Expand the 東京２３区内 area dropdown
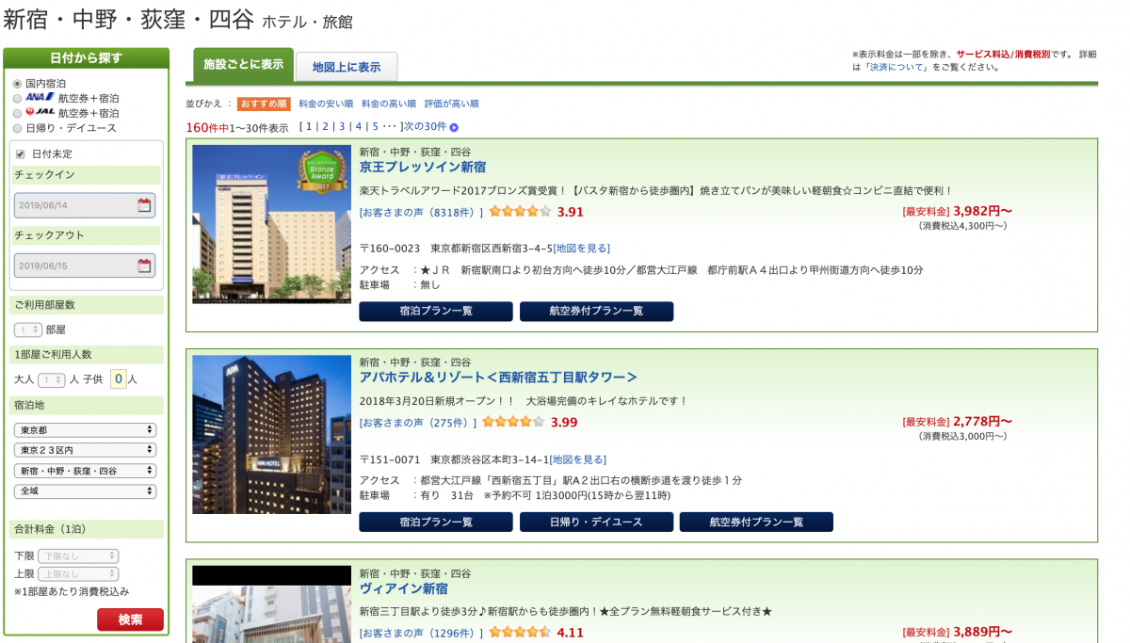The width and height of the screenshot is (1130, 643). [86, 450]
